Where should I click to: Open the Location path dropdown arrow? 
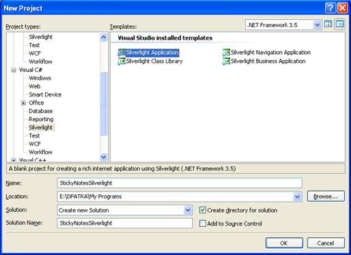pyautogui.click(x=297, y=196)
